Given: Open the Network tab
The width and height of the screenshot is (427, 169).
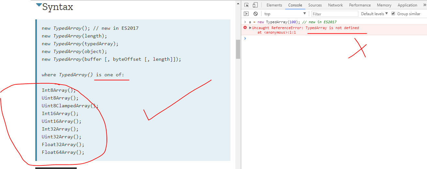Looking at the screenshot, I should [x=335, y=5].
